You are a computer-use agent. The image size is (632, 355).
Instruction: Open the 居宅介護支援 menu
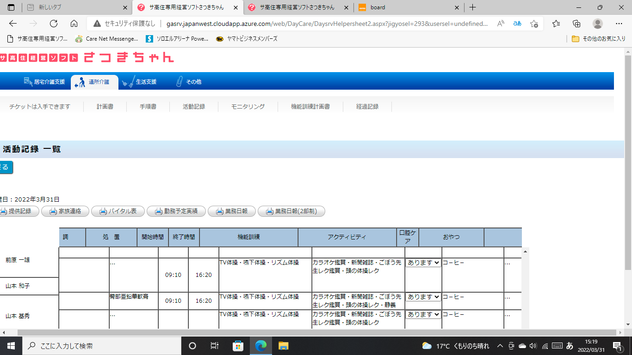[44, 82]
